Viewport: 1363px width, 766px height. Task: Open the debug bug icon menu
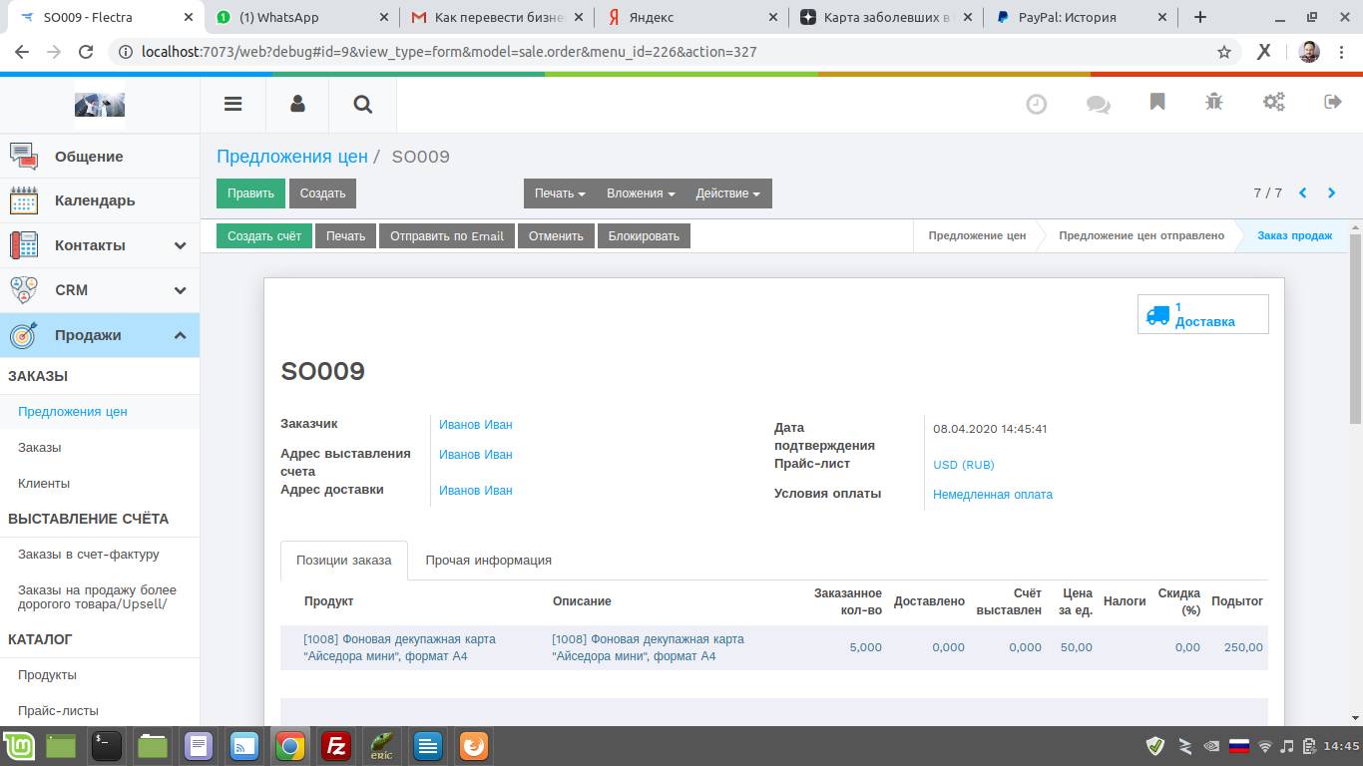coord(1214,103)
